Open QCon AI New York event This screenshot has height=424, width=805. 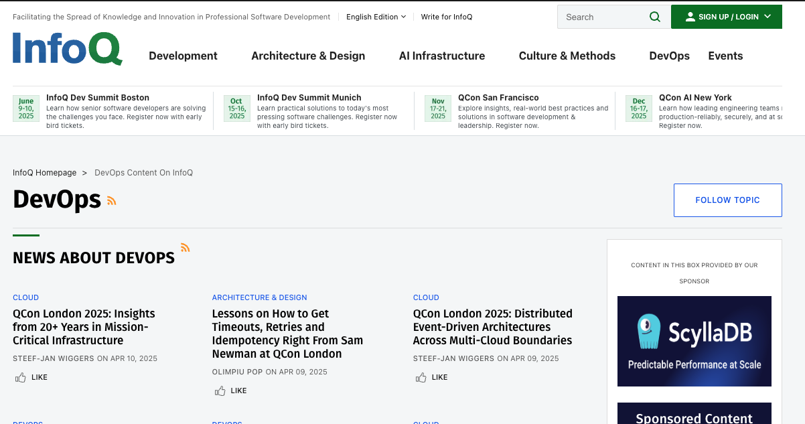[695, 98]
